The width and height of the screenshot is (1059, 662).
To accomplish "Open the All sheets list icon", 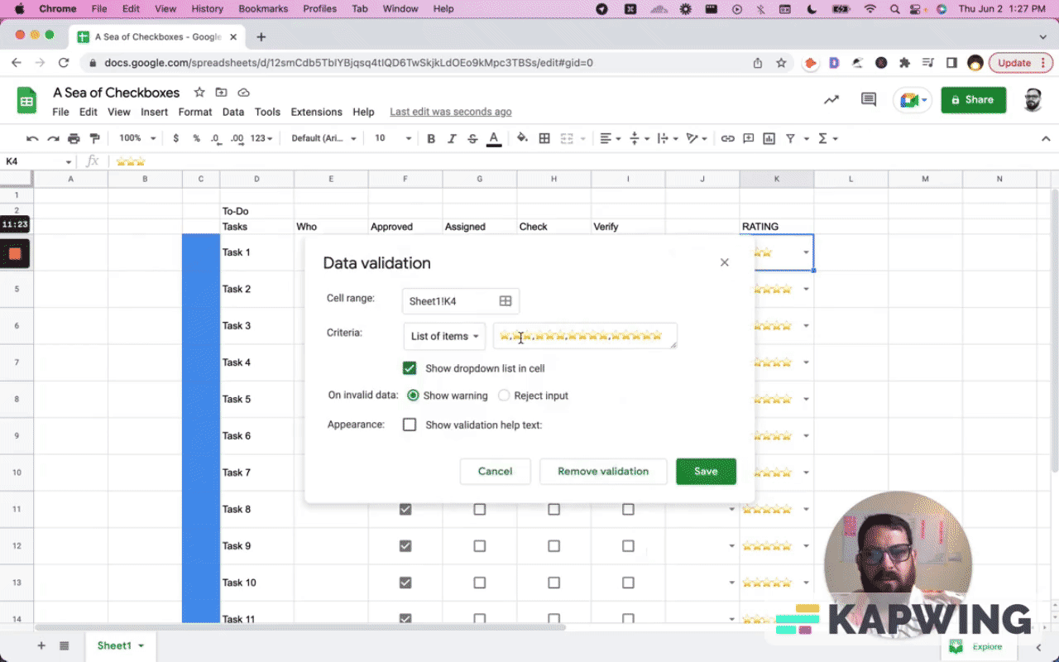I will (x=65, y=645).
